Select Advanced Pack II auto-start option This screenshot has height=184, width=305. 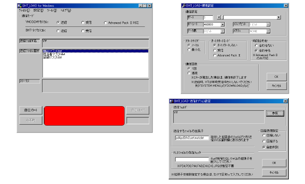coord(215,56)
